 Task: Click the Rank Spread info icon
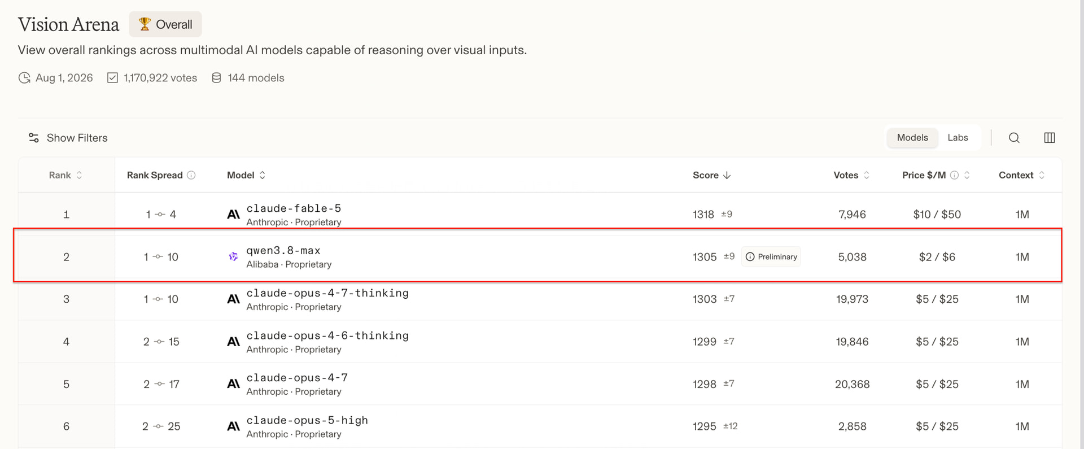pos(191,175)
